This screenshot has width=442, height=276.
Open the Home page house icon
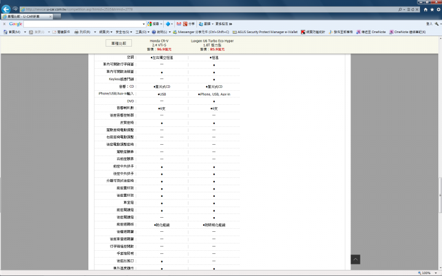425,10
